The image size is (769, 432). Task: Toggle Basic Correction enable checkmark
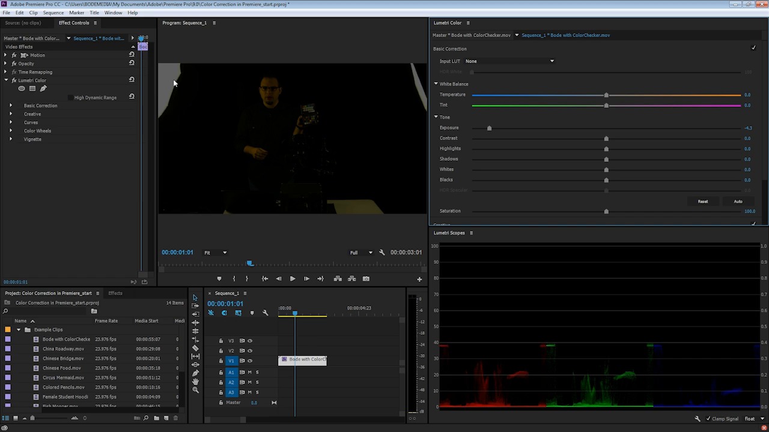(x=753, y=48)
